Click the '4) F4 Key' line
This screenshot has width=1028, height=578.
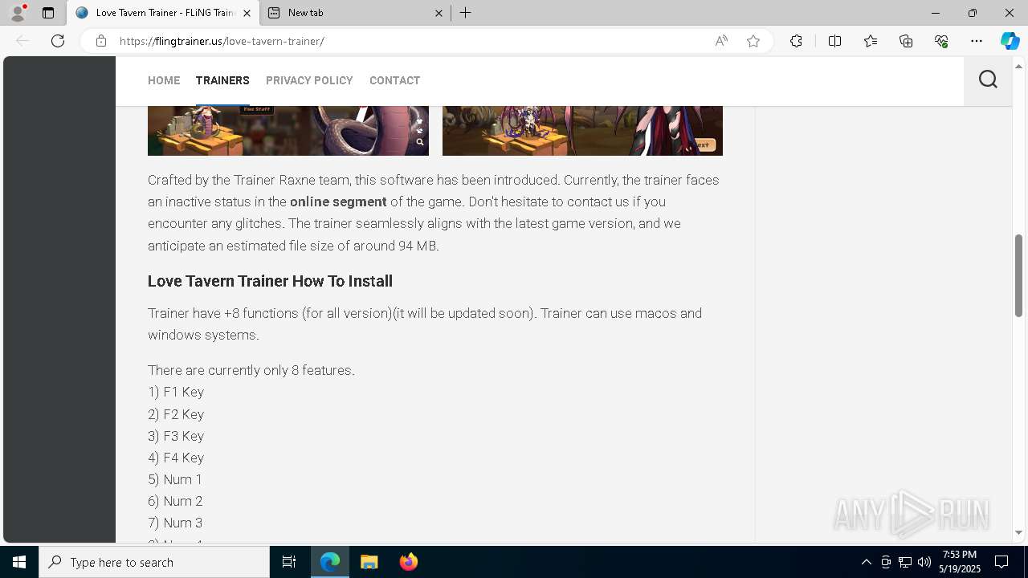click(176, 458)
